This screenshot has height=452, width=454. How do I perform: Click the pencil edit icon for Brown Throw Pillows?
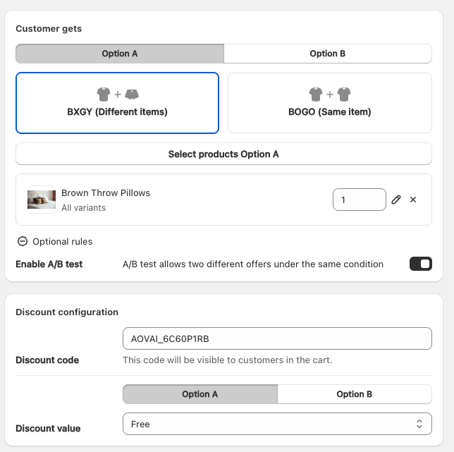tap(396, 200)
